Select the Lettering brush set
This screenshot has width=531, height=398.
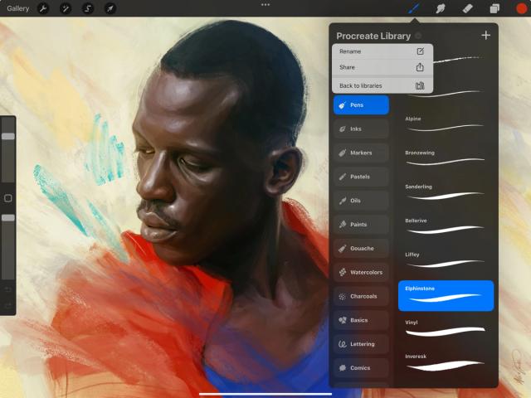[361, 344]
